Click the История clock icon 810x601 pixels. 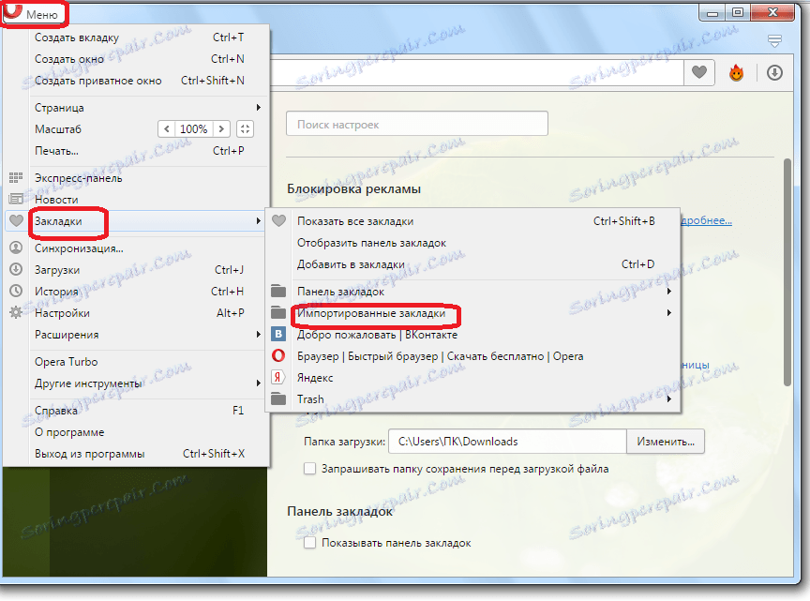(x=16, y=291)
